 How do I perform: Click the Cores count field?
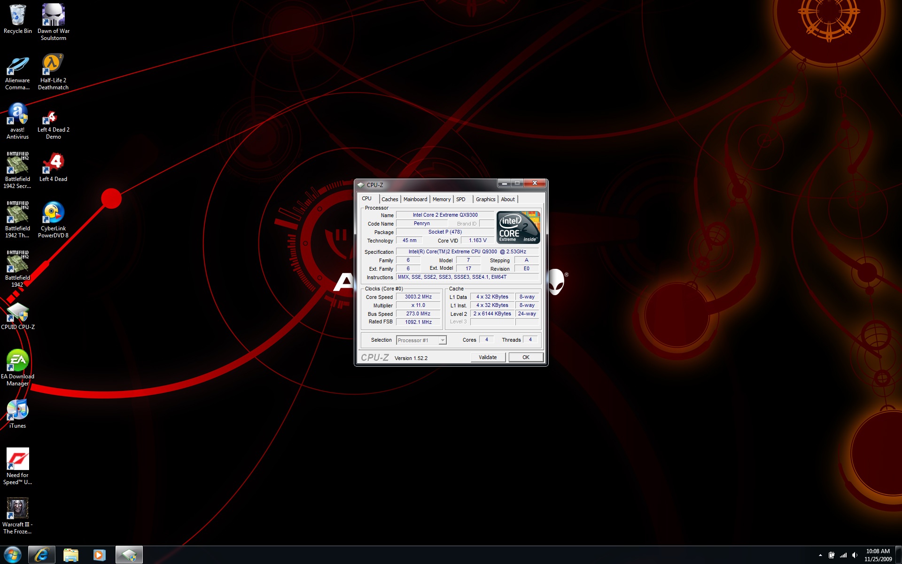486,340
